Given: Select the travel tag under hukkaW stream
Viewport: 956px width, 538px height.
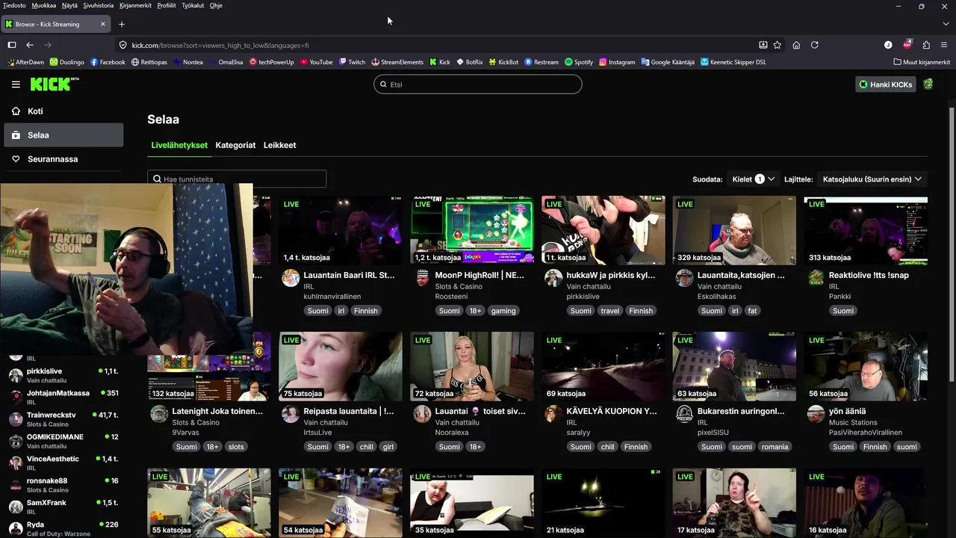Looking at the screenshot, I should pos(610,311).
